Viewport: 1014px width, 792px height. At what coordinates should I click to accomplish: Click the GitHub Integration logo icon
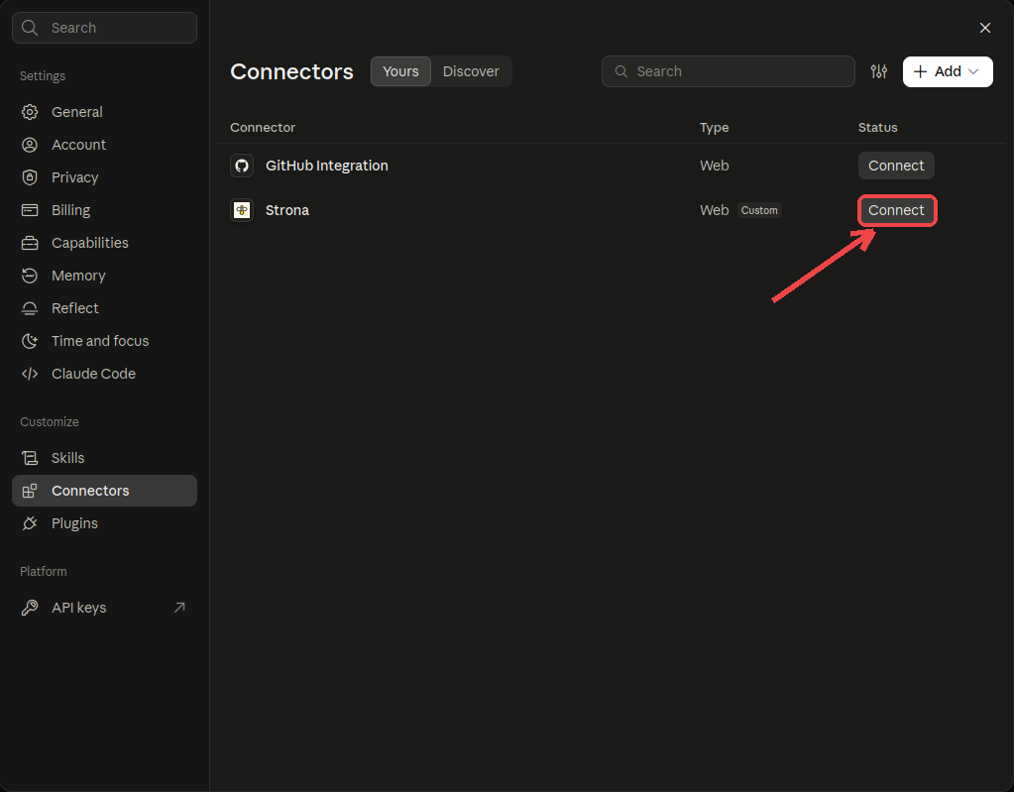pos(242,166)
